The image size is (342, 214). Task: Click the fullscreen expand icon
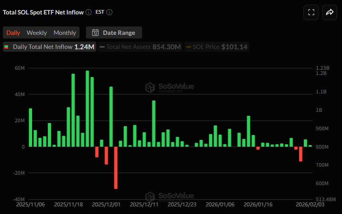coord(311,12)
